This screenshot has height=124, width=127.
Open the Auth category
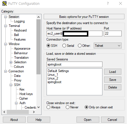tap(23, 103)
